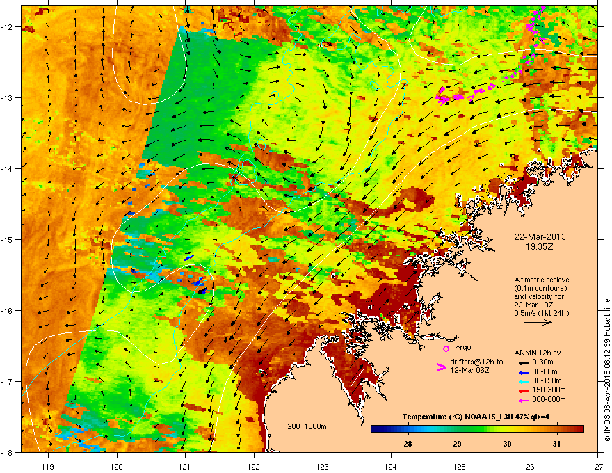Click the longitude axis label '125'
This screenshot has height=473, width=612.
pos(460,466)
